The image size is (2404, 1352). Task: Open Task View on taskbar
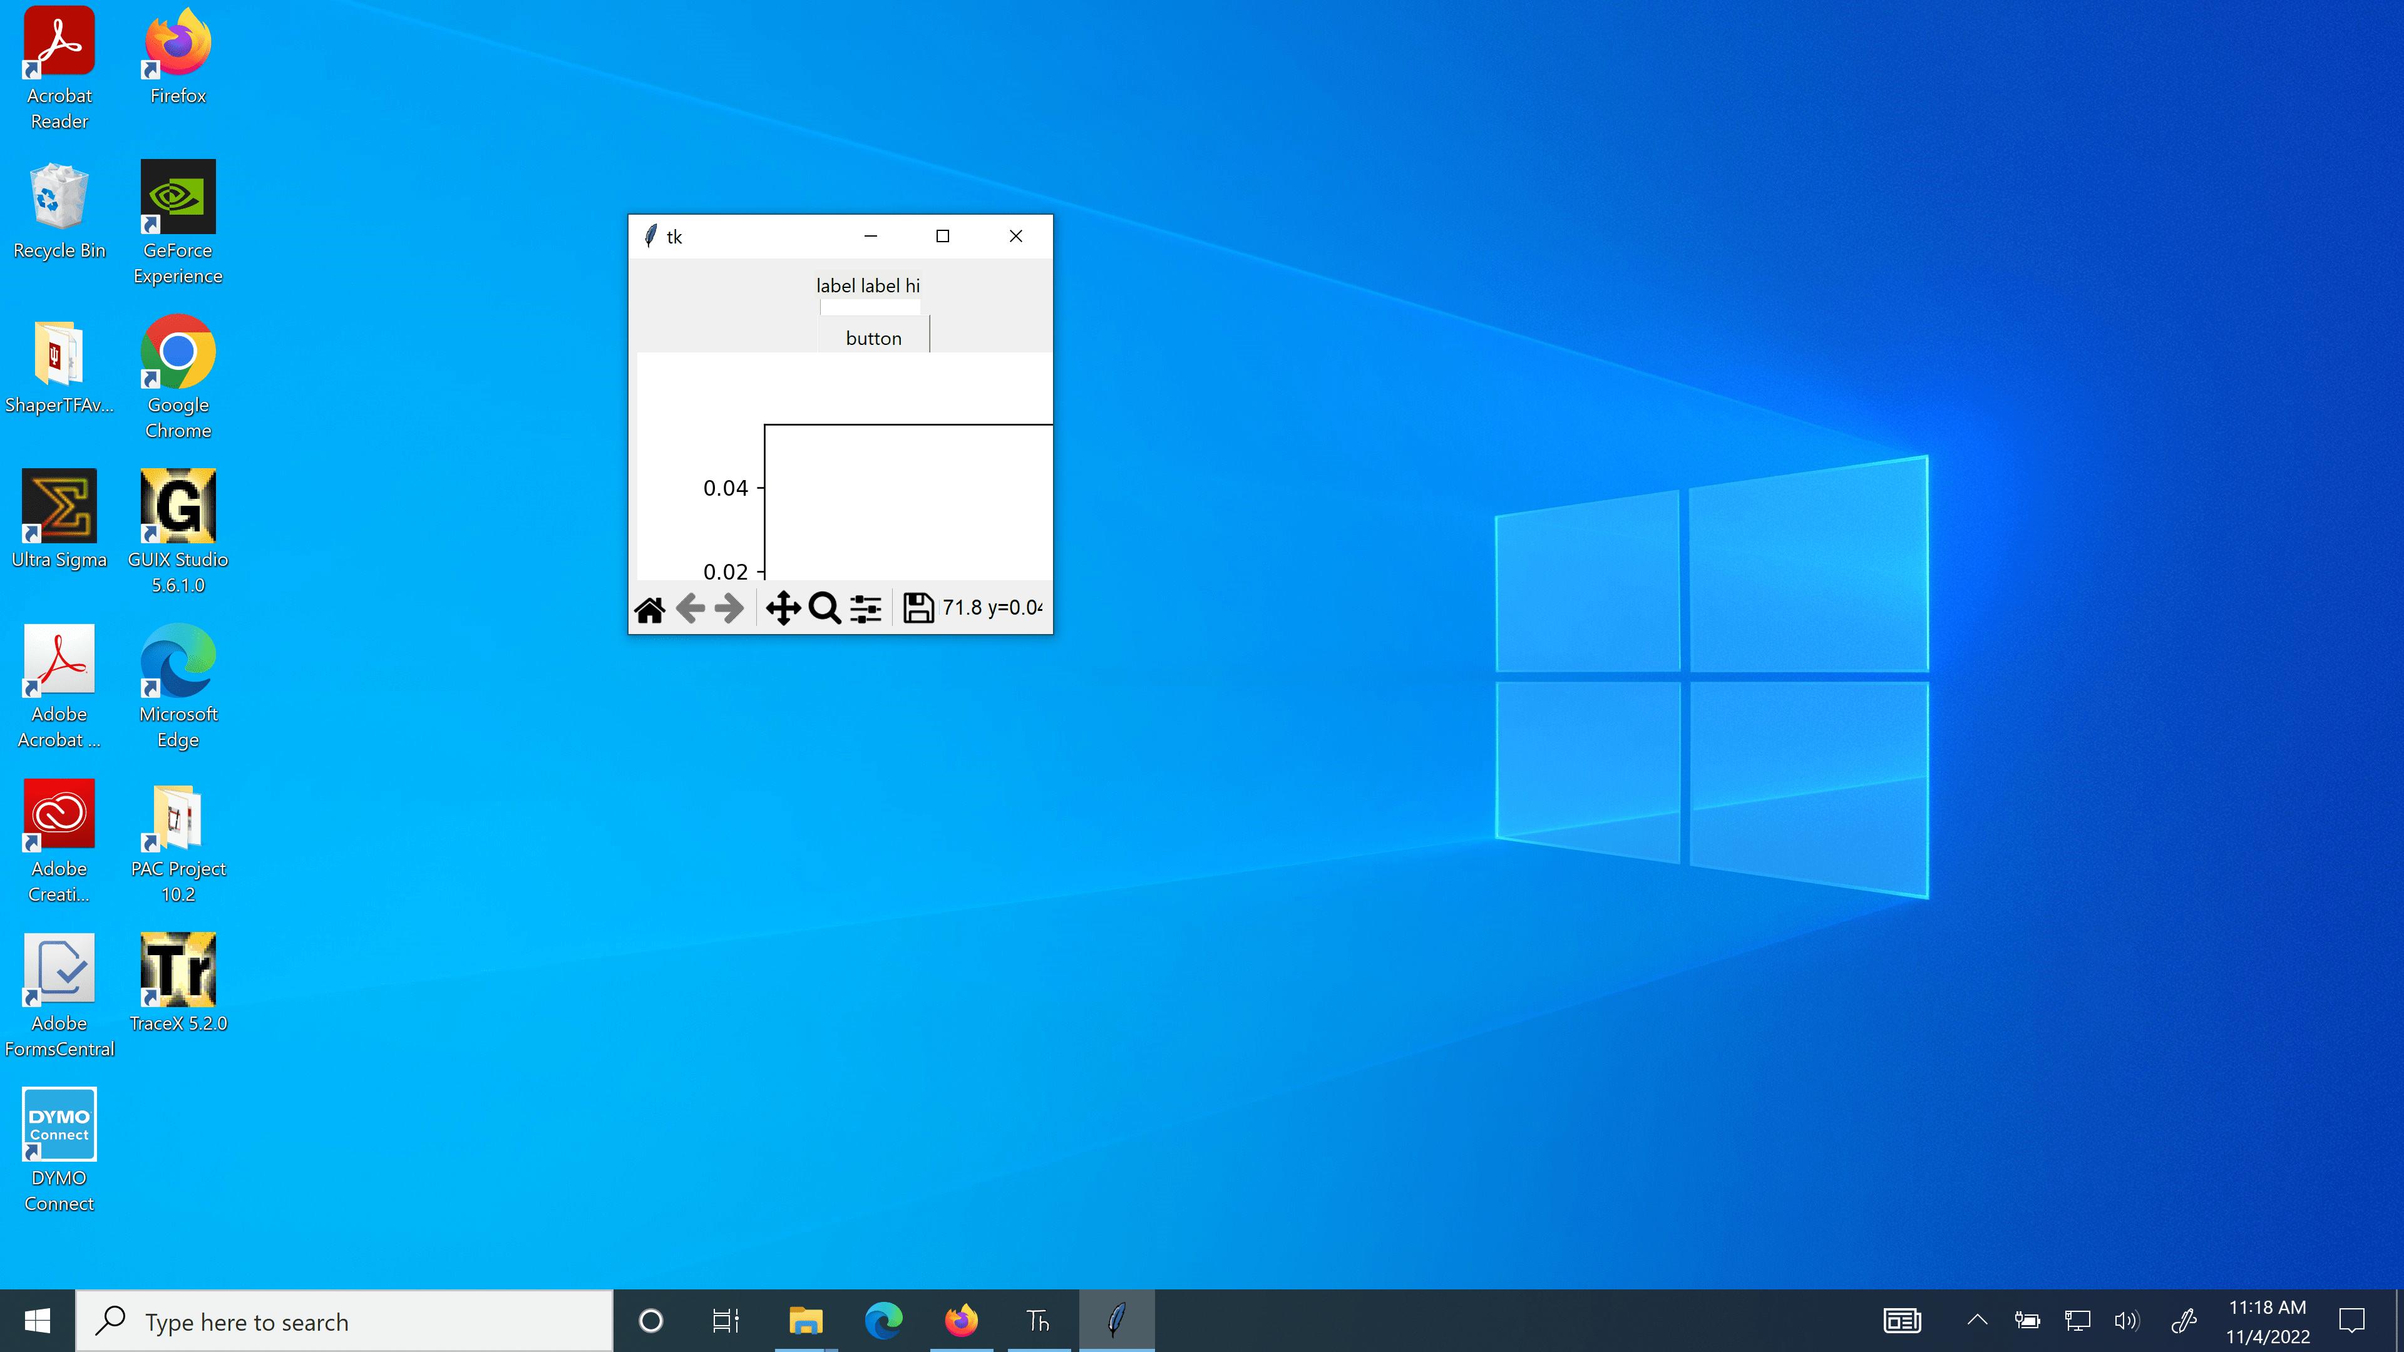[x=726, y=1321]
